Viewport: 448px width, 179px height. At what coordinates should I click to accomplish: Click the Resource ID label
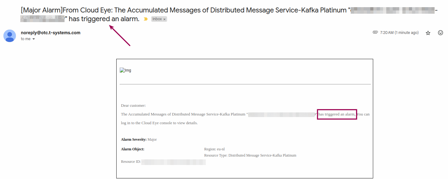131,162
